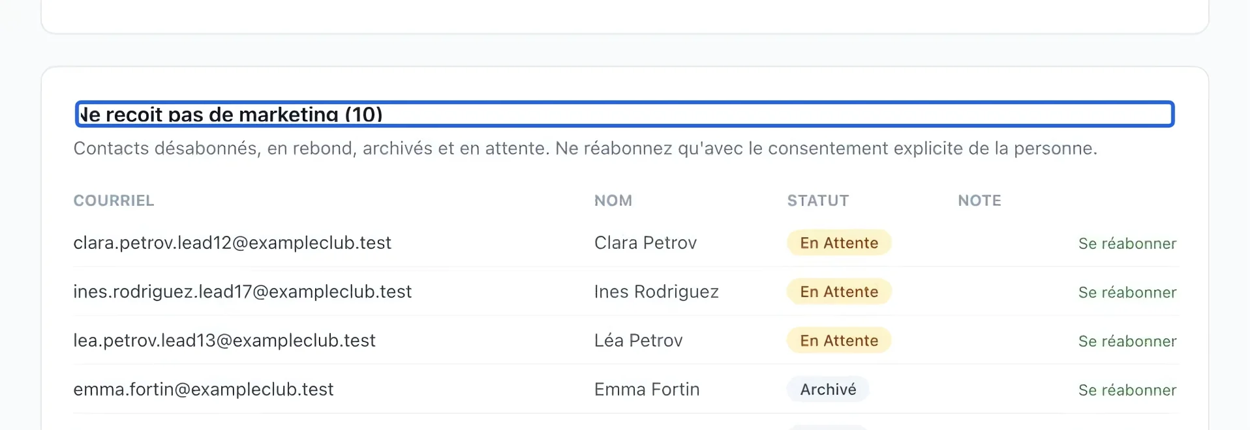This screenshot has height=430, width=1250.
Task: Click En Attente badge for Léa Petrov
Action: (839, 341)
